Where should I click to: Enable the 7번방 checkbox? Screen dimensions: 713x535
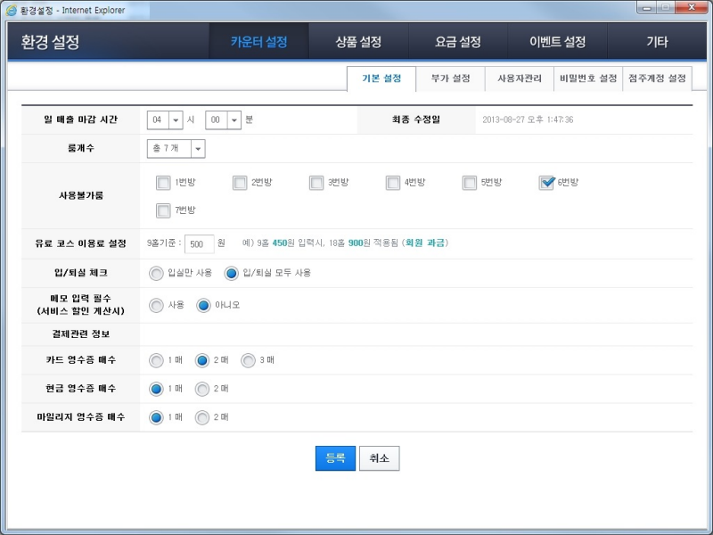click(162, 211)
